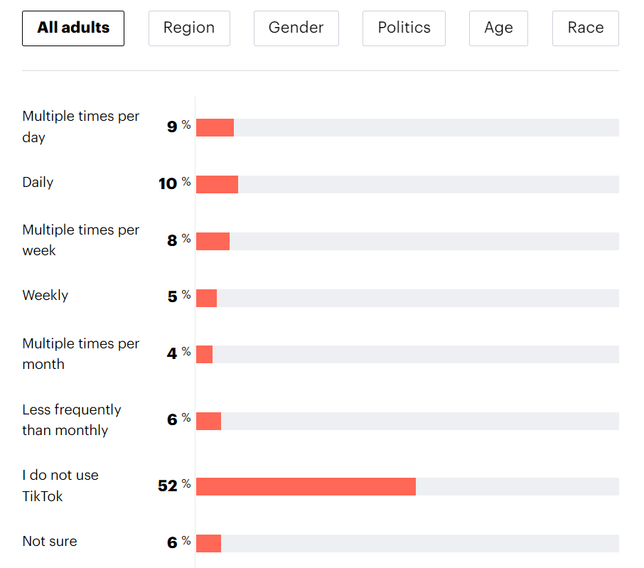Viewport: 644px width, 568px height.
Task: Click the red Weekly bar
Action: tap(206, 298)
